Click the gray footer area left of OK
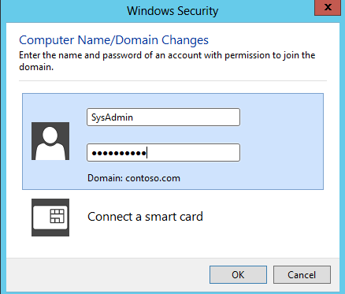The height and width of the screenshot is (294, 345). [x=108, y=274]
